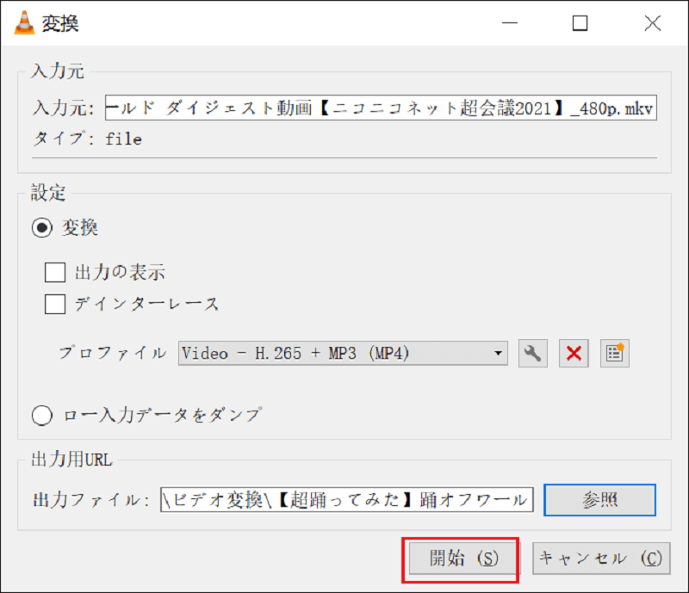Click the プロファイル label text
The image size is (689, 593).
pos(113,353)
